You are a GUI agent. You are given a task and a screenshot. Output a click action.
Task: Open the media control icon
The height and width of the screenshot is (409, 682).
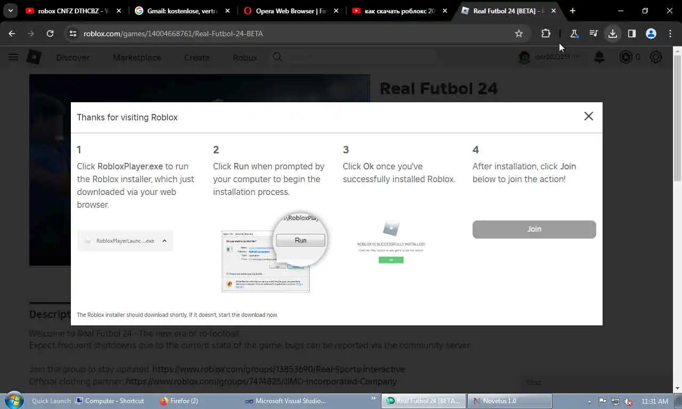pyautogui.click(x=593, y=34)
